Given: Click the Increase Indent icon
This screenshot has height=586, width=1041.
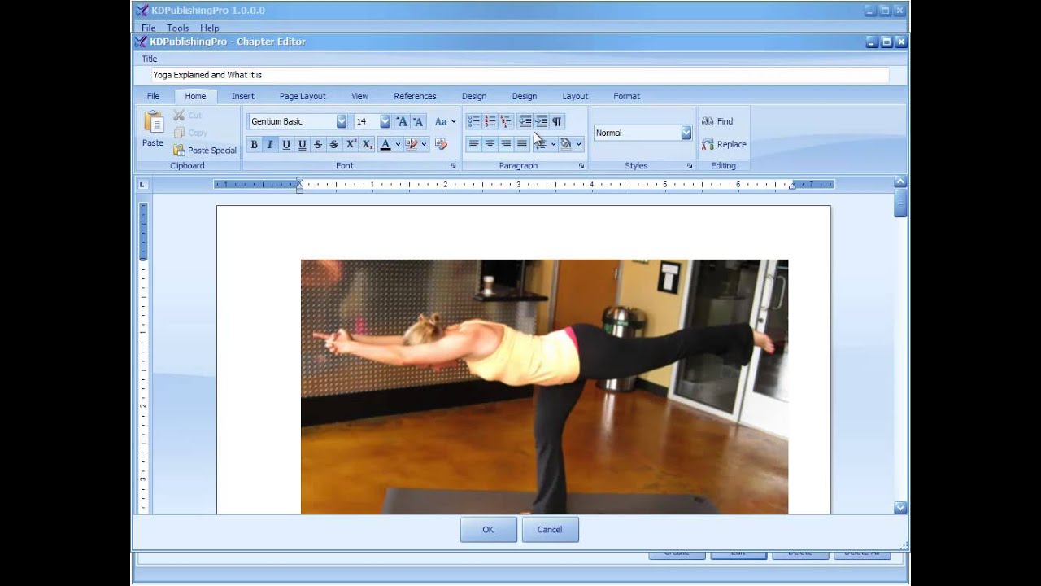Looking at the screenshot, I should (542, 121).
